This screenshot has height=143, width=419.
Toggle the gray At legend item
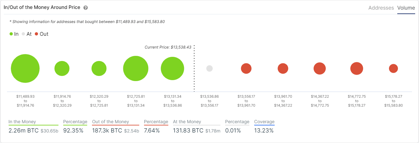click(27, 34)
